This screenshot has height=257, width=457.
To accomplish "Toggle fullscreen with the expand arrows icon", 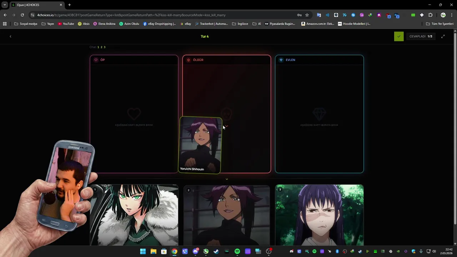I will 443,36.
